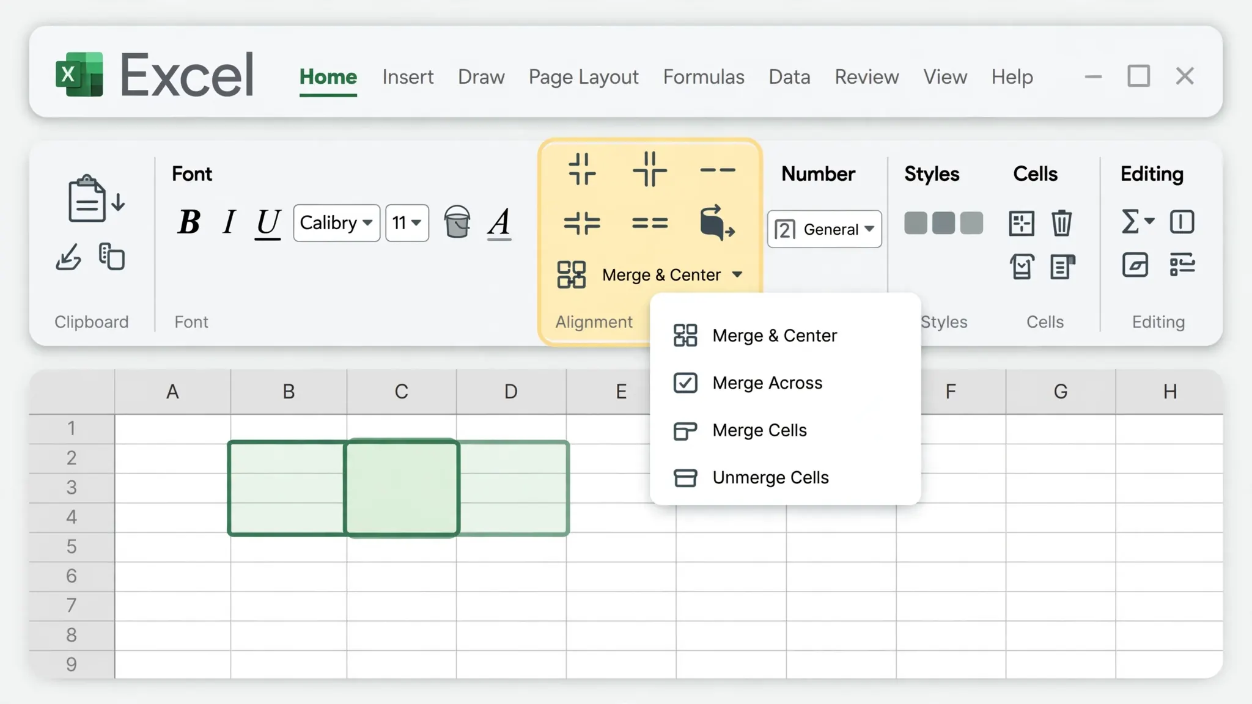Go to the Page Layout tab

tap(584, 78)
